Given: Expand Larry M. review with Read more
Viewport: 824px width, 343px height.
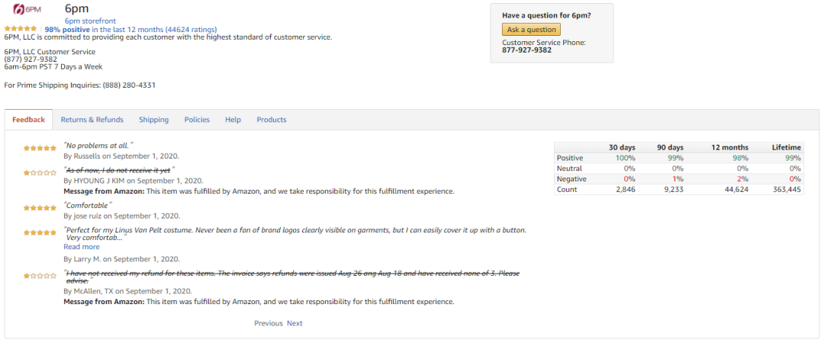Looking at the screenshot, I should point(82,247).
